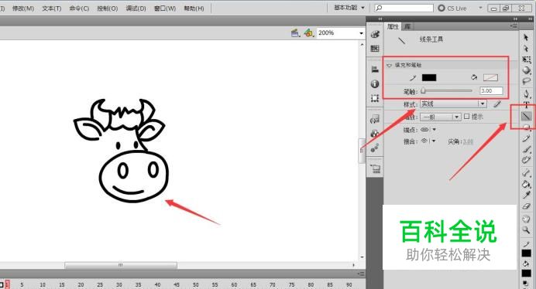Viewport: 536px width, 289px height.
Task: Click the search input field at top
Action: tap(404, 8)
